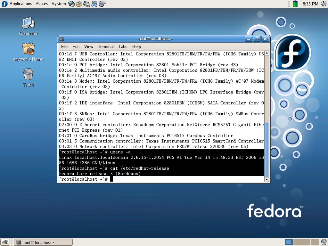
Task: Open the Tabs menu
Action: [x=123, y=47]
